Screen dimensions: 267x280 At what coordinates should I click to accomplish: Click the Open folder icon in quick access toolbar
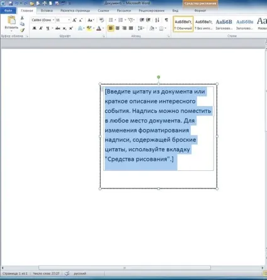[x=32, y=3]
